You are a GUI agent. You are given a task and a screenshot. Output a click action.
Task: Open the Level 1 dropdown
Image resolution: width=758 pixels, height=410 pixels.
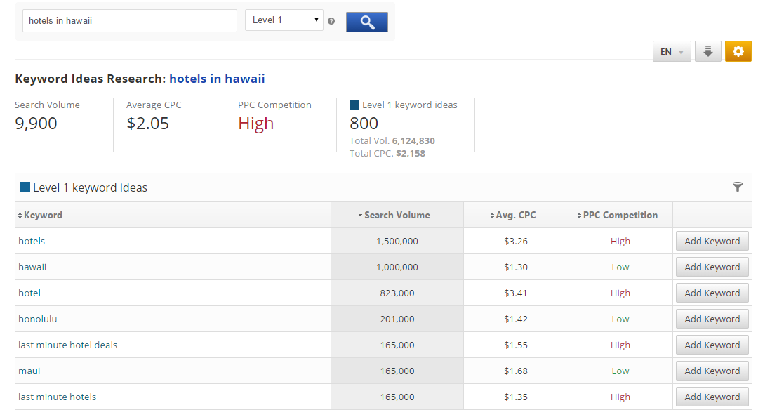pos(284,20)
